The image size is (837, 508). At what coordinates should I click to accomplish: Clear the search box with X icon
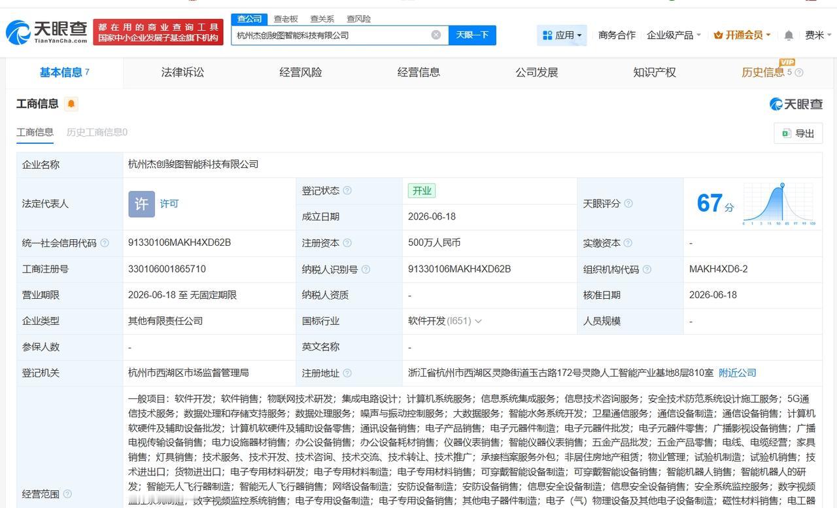tap(436, 35)
